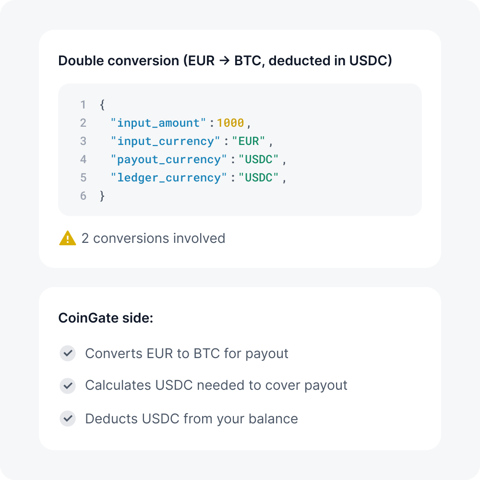The image size is (480, 480).
Task: Click checkmark beside Deducts USDC from balance
Action: (68, 419)
